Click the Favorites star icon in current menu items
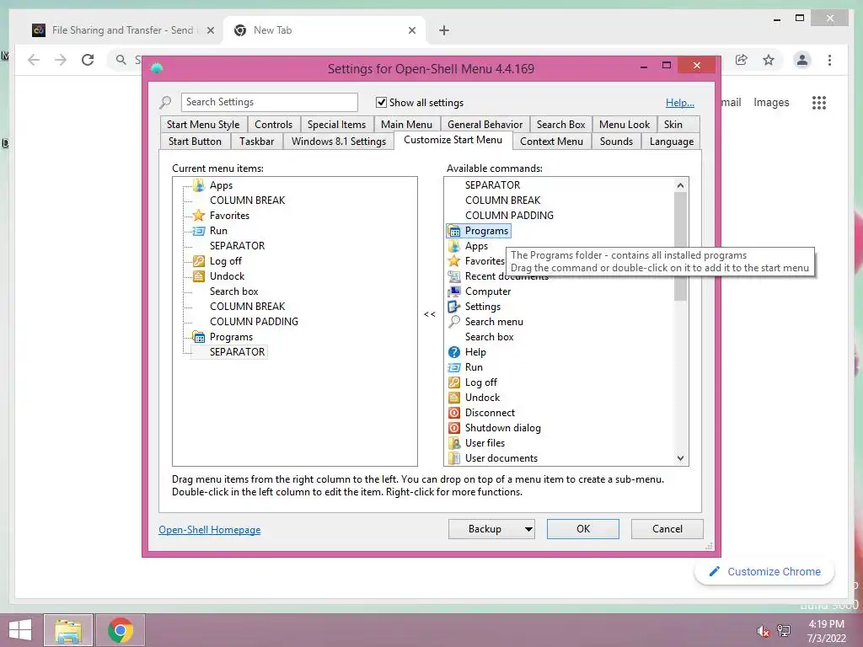The image size is (863, 647). coord(199,216)
